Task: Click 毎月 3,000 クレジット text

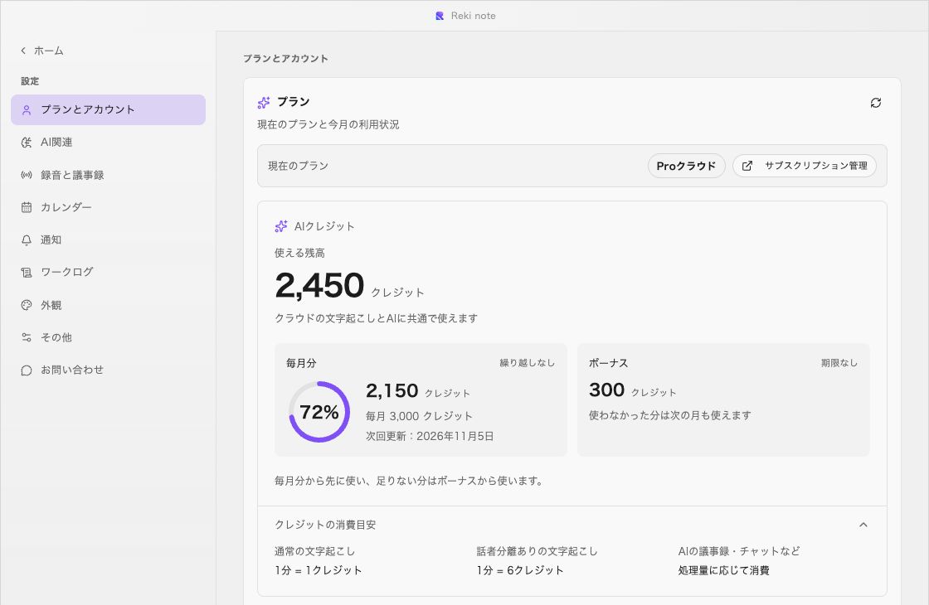Action: pos(419,416)
